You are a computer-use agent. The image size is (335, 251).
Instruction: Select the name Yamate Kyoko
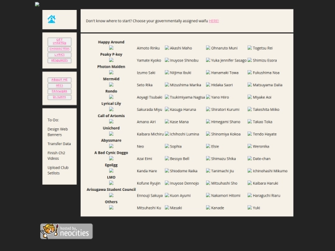[149, 60]
